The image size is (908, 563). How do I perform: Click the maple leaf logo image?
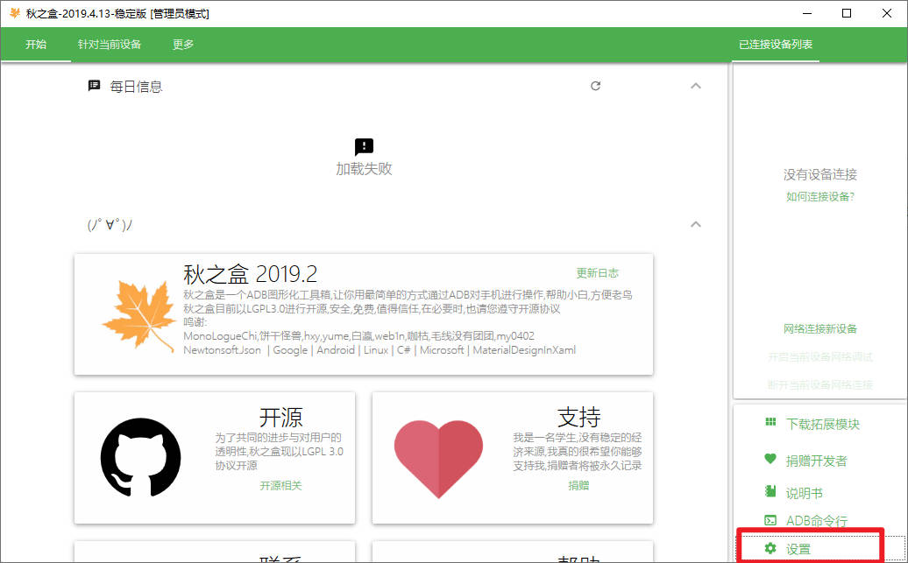pos(134,315)
